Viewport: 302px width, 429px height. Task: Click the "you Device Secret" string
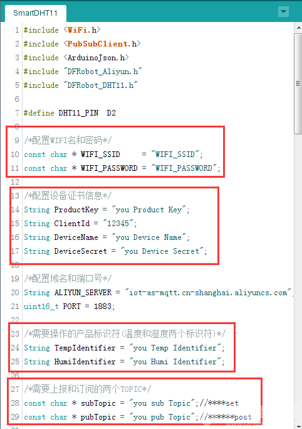[x=162, y=251]
